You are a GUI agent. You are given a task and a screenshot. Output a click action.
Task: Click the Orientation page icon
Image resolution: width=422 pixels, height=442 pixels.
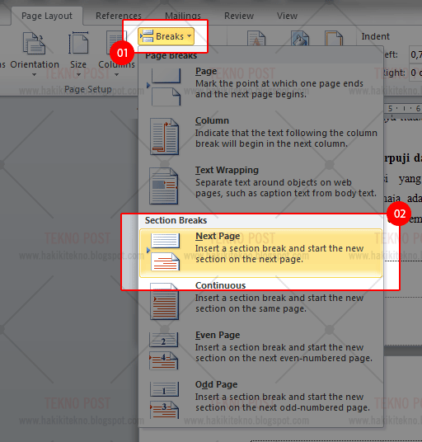click(34, 43)
